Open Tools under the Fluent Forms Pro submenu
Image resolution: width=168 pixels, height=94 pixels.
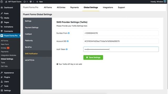(3, 63)
